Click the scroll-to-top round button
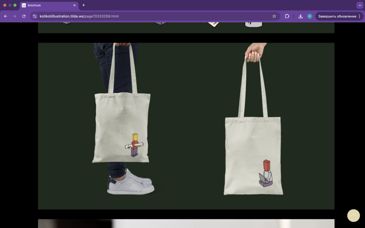 (x=353, y=215)
